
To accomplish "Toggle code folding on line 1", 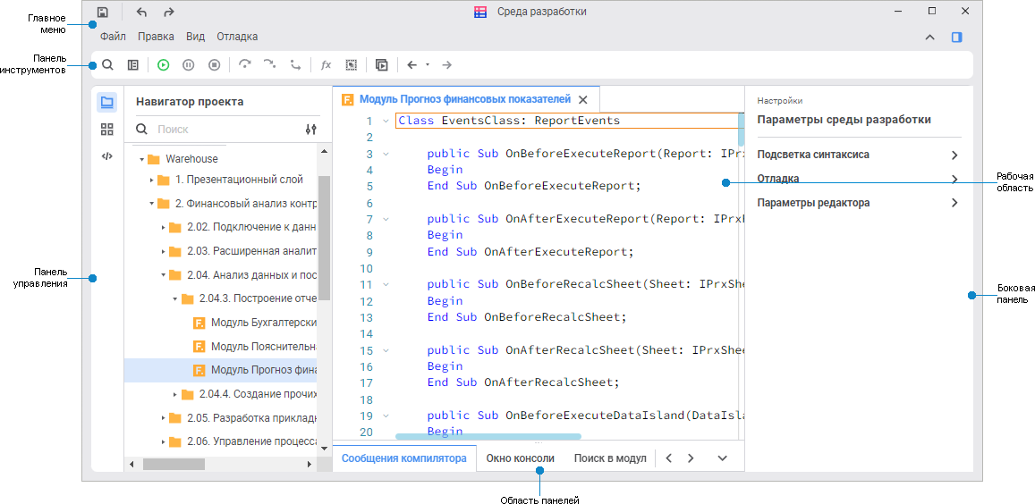I will [386, 121].
